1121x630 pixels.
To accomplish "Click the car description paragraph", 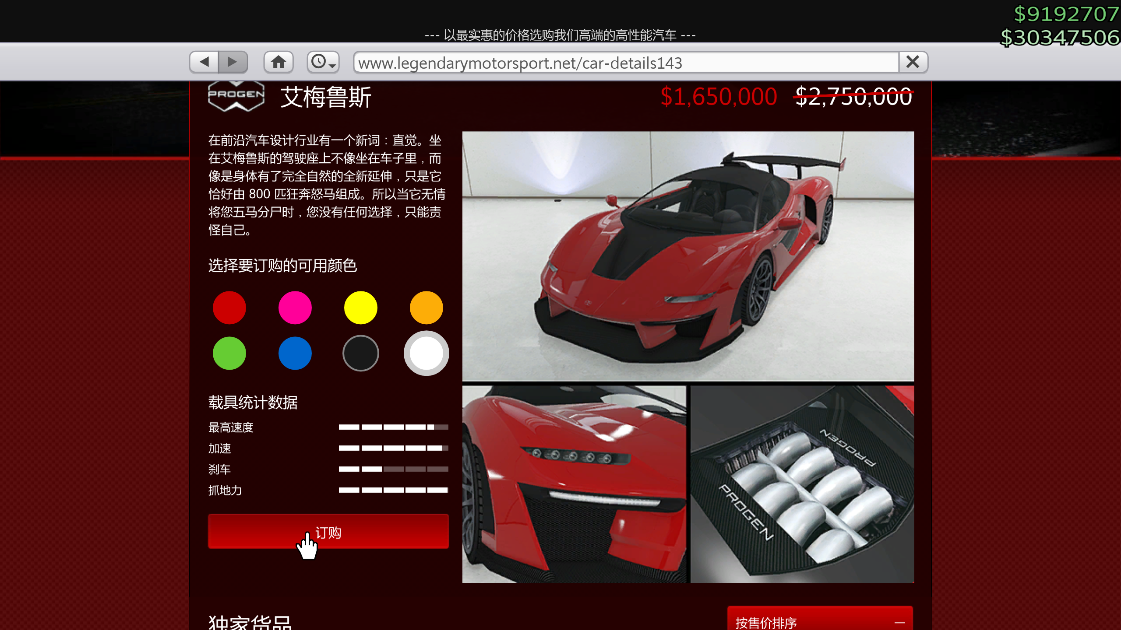I will [327, 185].
